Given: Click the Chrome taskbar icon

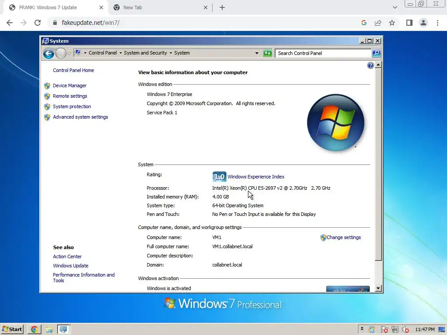Looking at the screenshot, I should point(34,330).
